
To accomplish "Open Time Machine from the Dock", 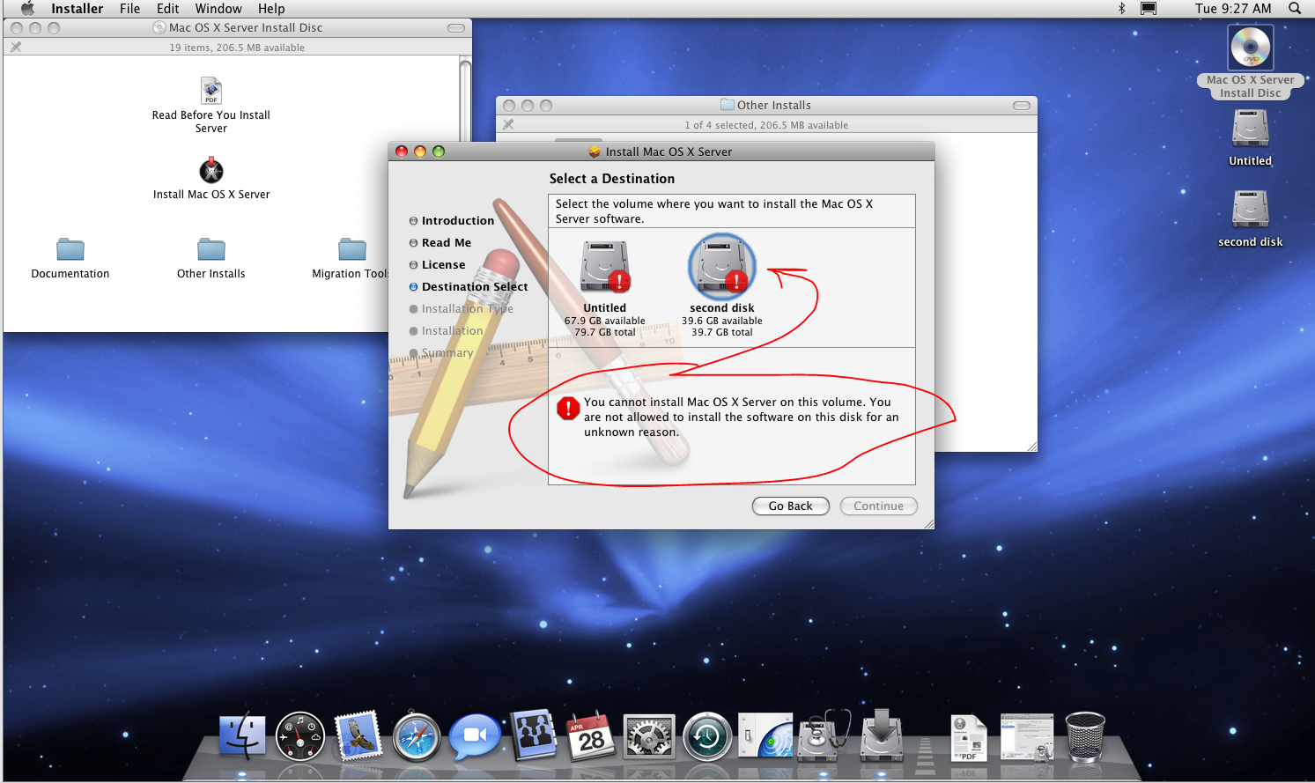I will pyautogui.click(x=707, y=735).
